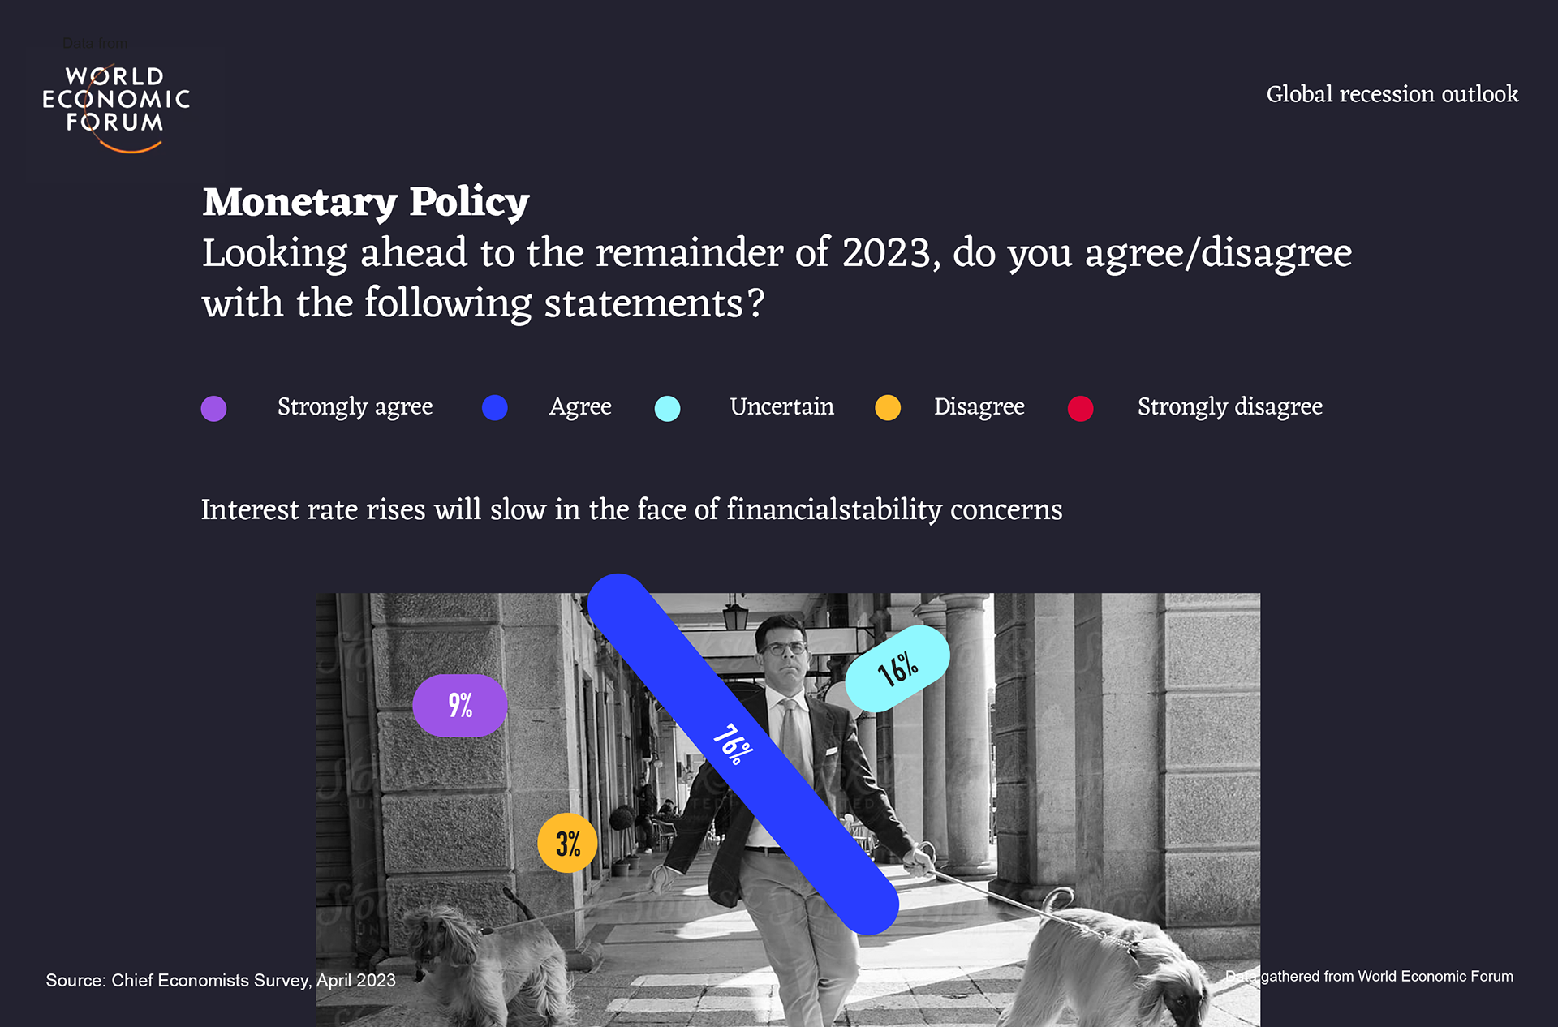Click the Global recession outlook heading

1392,94
